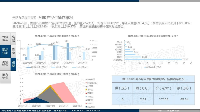Click the footer company address text
The image size is (200, 112).
point(34,111)
